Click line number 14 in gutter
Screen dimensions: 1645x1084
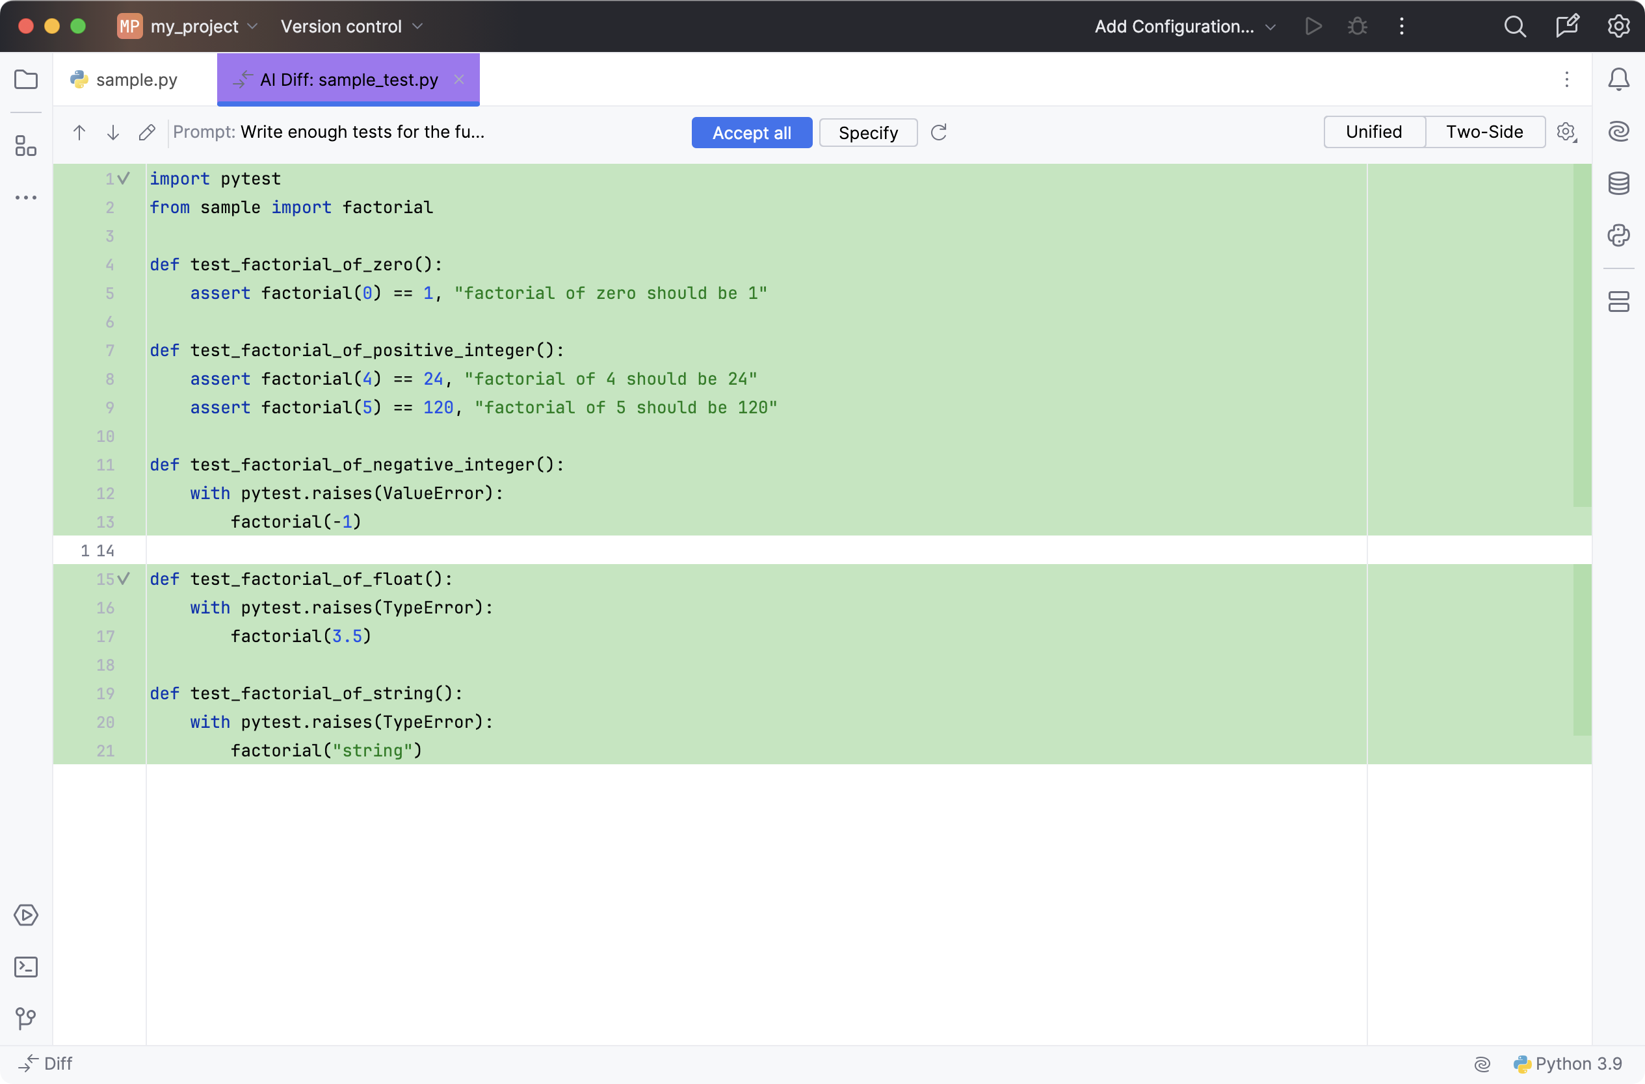pos(105,550)
